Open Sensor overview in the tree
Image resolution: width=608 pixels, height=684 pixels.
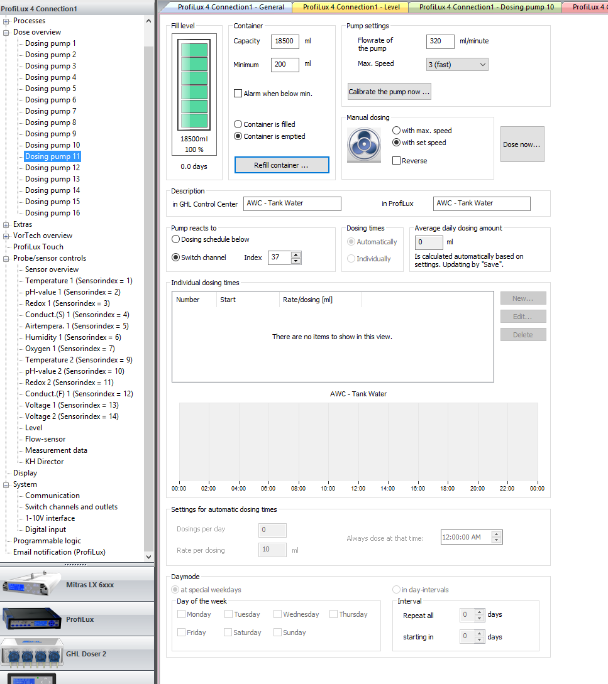(x=52, y=269)
